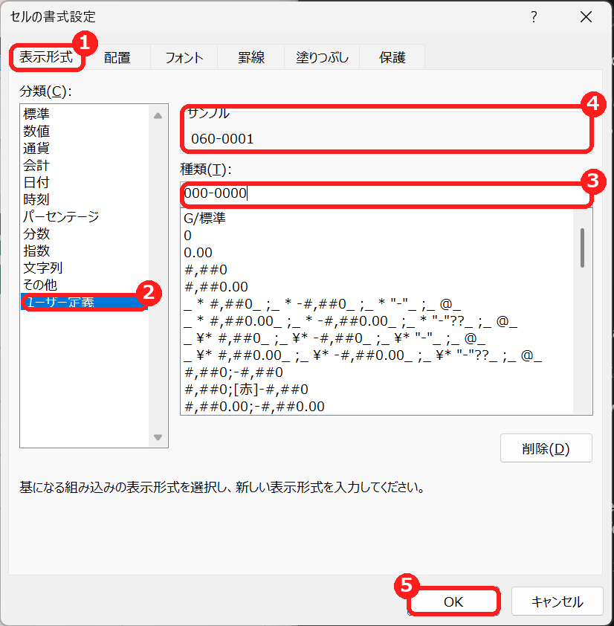614x626 pixels.
Task: Choose the _ * #,##0_ ;_ * -#,##0_ format
Action: pyautogui.click(x=377, y=304)
